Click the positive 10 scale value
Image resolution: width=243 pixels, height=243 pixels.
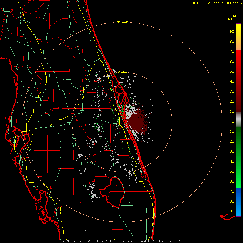click(x=232, y=112)
